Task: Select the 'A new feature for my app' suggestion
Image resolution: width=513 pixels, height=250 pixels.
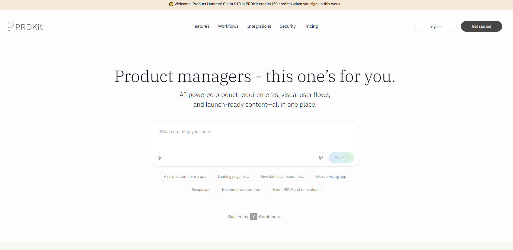Action: tap(185, 176)
